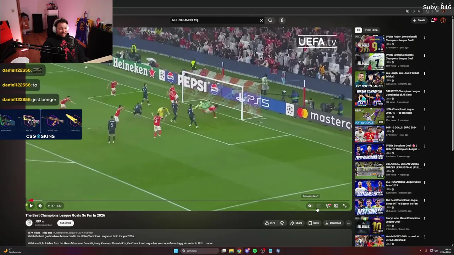Open Chrome three-dot menu
The height and width of the screenshot is (255, 454).
click(x=450, y=11)
